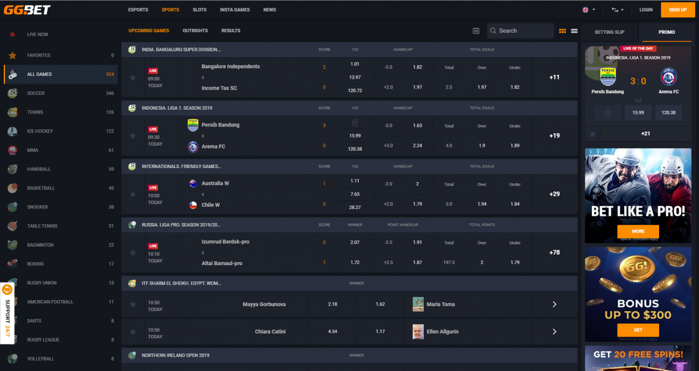Click the Soccer ball sidebar icon

pos(13,93)
